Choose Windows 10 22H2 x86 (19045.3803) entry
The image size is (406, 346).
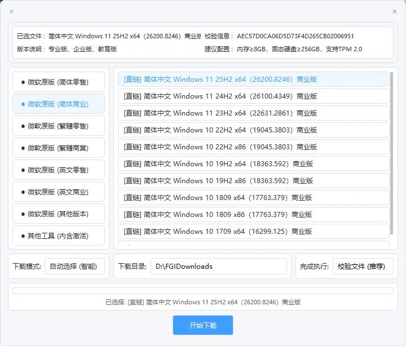pyautogui.click(x=254, y=147)
